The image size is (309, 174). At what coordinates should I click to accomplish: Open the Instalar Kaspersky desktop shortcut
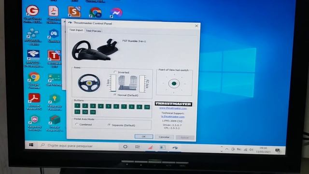point(55,123)
